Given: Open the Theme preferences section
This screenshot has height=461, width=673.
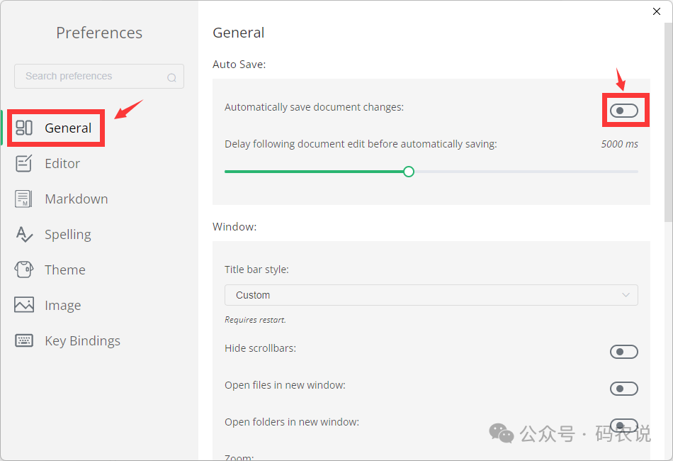Looking at the screenshot, I should tap(65, 270).
